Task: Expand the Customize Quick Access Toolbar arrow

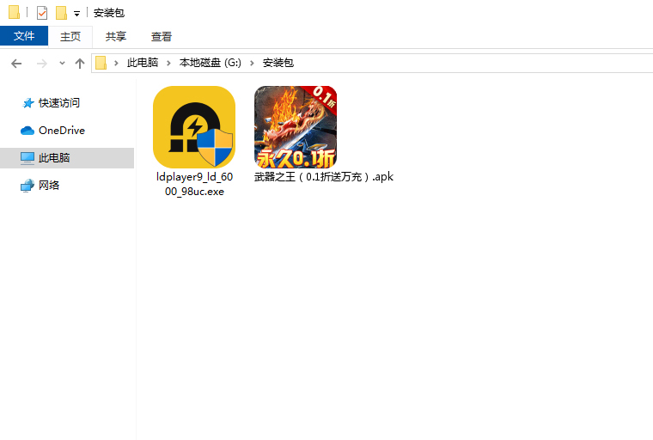Action: pos(76,14)
